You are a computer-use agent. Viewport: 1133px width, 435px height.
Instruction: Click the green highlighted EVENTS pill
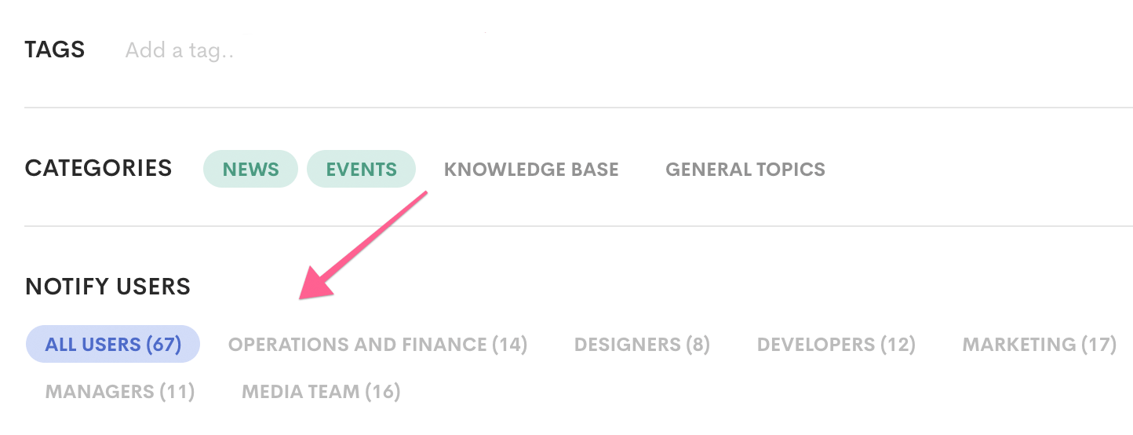pos(361,169)
